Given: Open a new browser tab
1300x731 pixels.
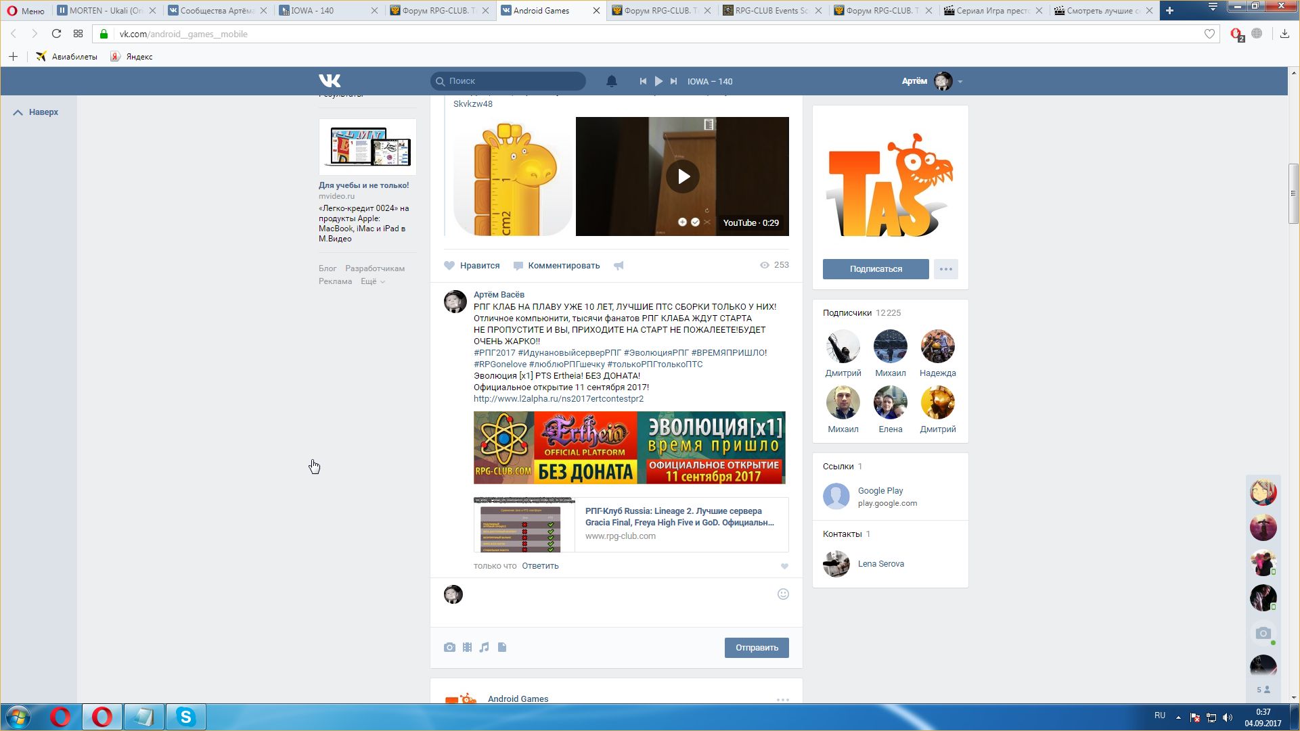Looking at the screenshot, I should (x=1170, y=10).
